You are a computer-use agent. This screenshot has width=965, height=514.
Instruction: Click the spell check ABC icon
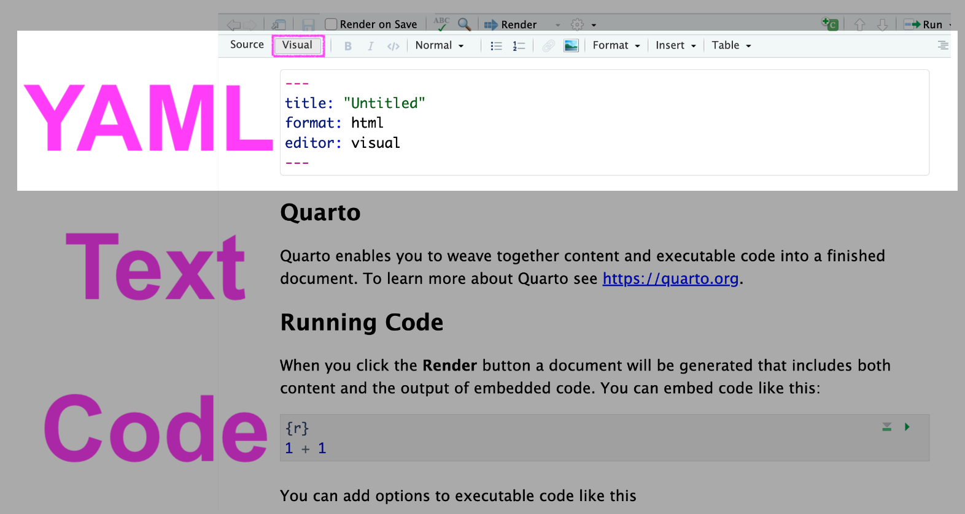coord(441,25)
